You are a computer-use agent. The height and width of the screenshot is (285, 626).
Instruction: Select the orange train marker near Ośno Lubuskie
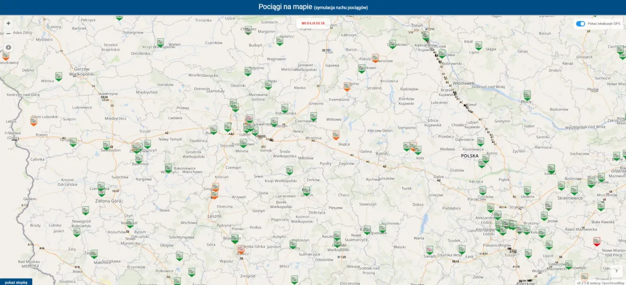click(x=33, y=121)
